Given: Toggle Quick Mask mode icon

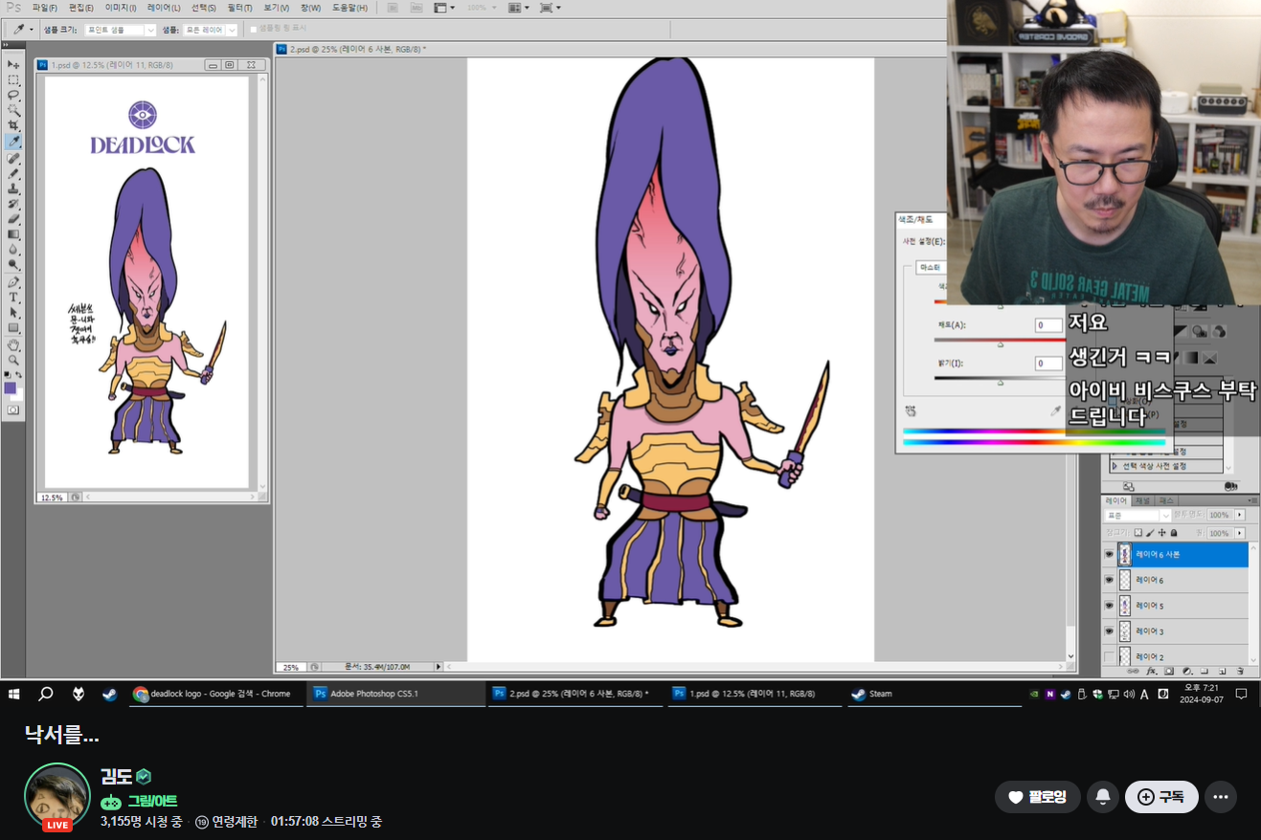Looking at the screenshot, I should click(12, 409).
